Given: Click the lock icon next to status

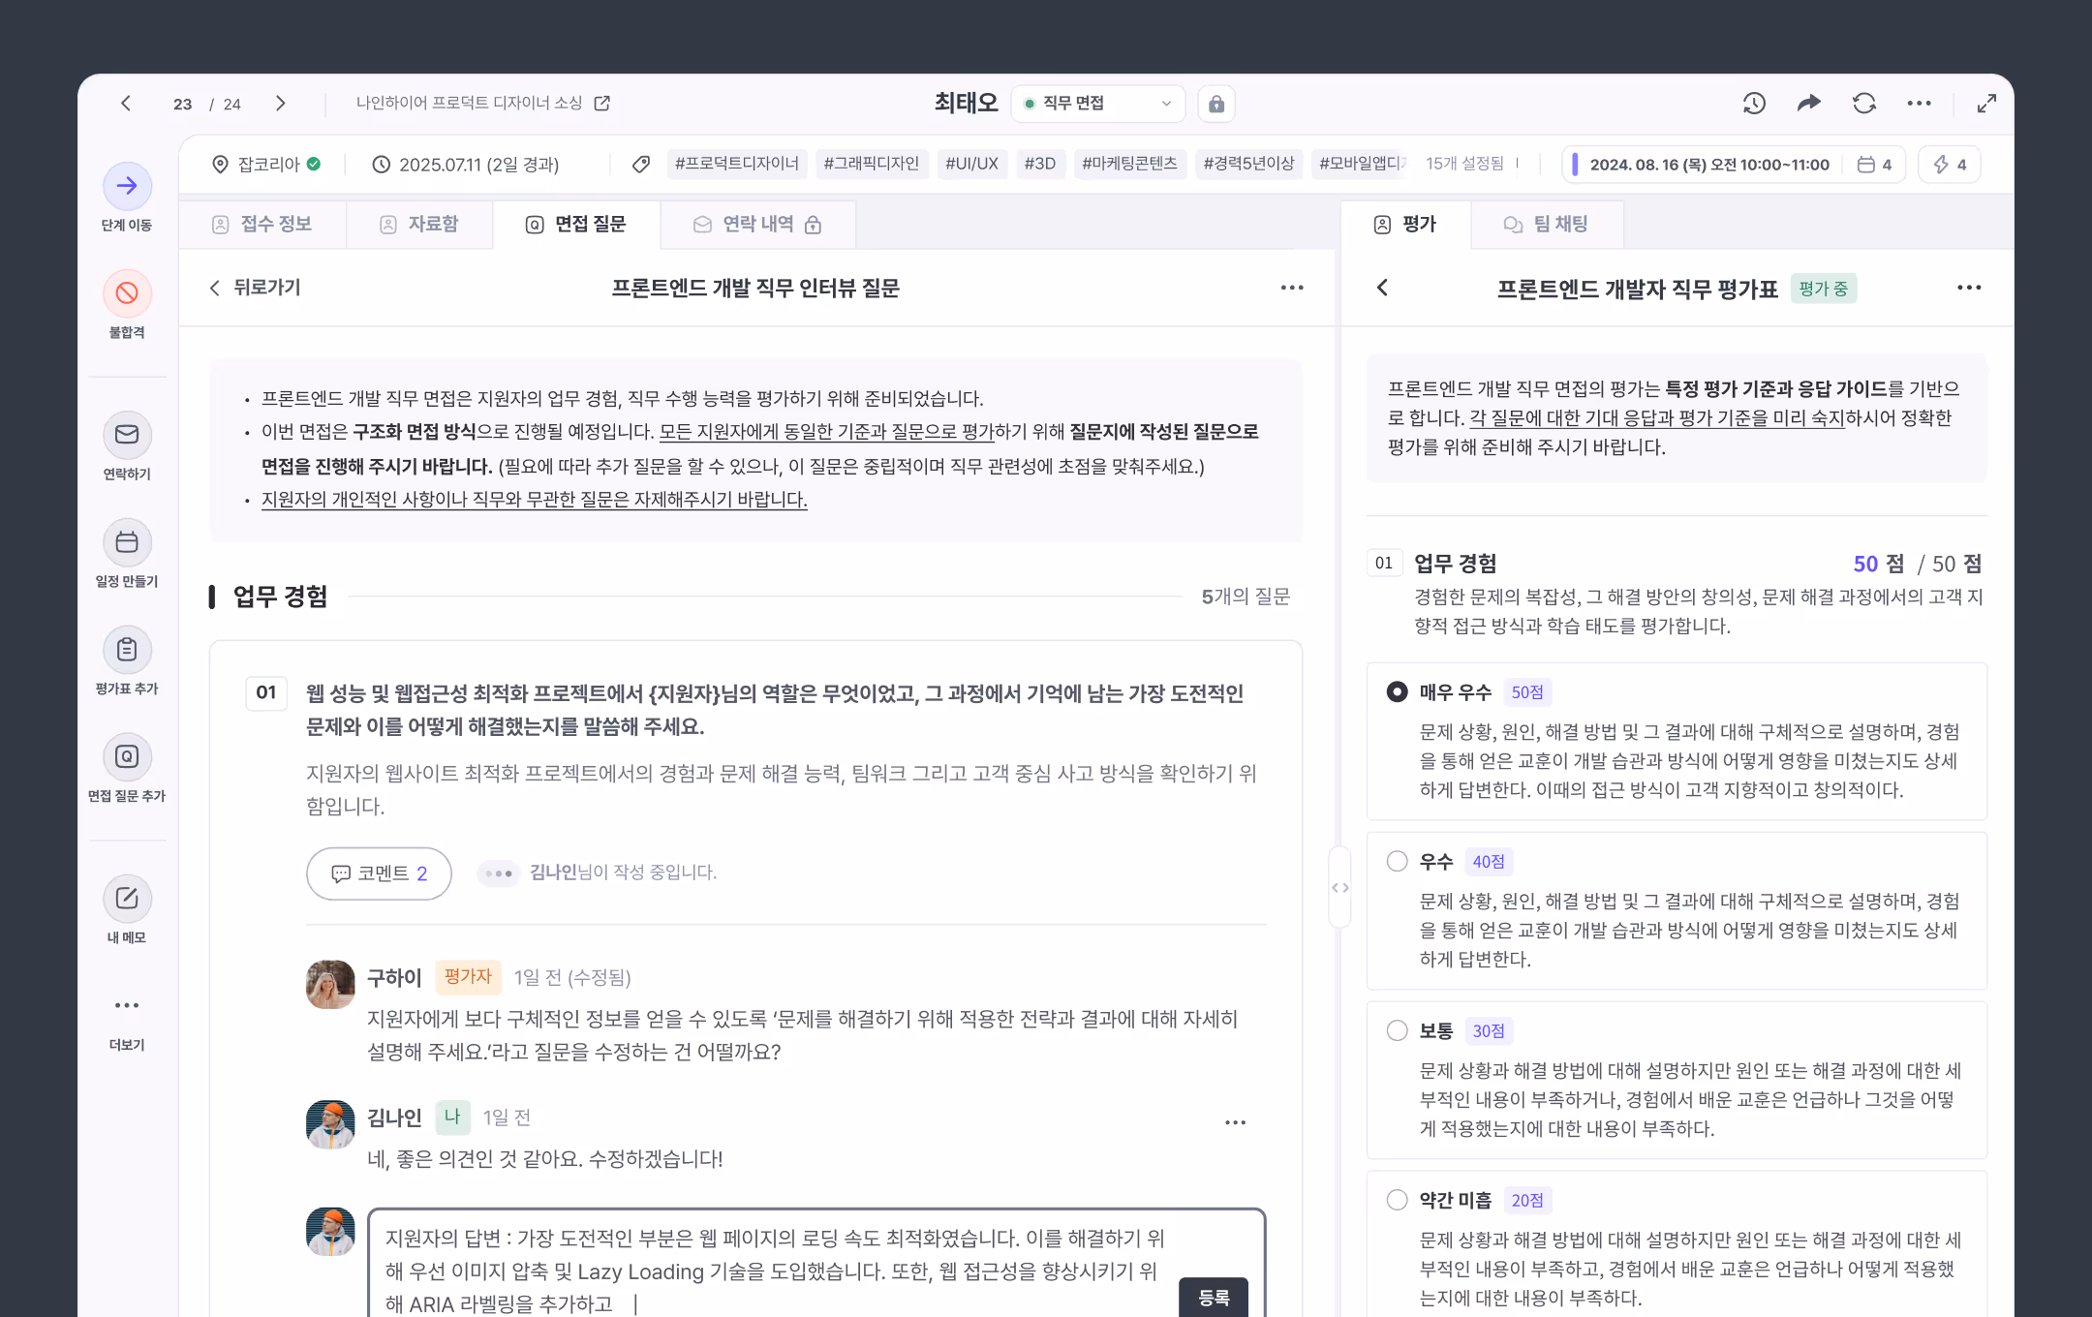Looking at the screenshot, I should 1216,104.
